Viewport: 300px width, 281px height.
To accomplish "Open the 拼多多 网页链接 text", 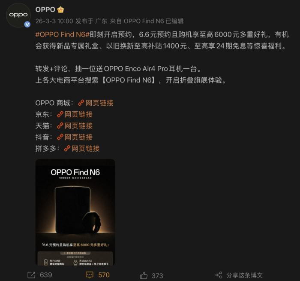I will 86,149.
